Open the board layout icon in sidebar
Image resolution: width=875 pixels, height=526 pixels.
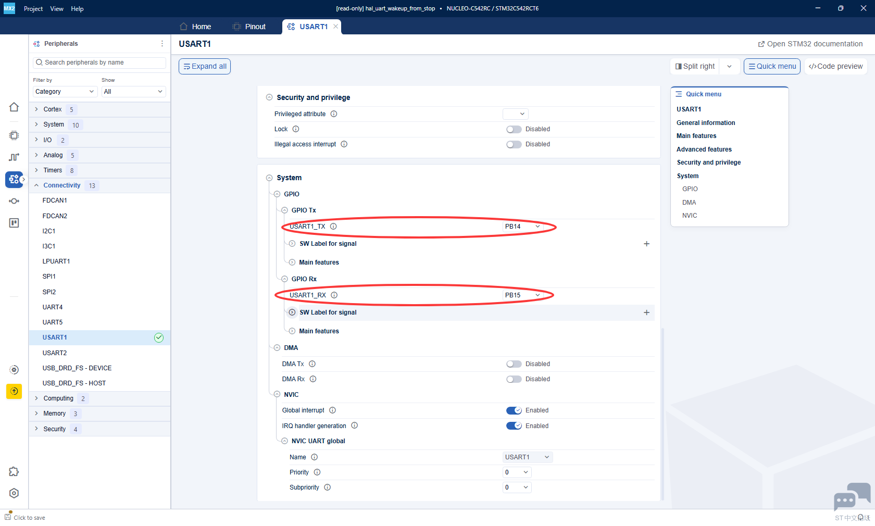coord(14,223)
